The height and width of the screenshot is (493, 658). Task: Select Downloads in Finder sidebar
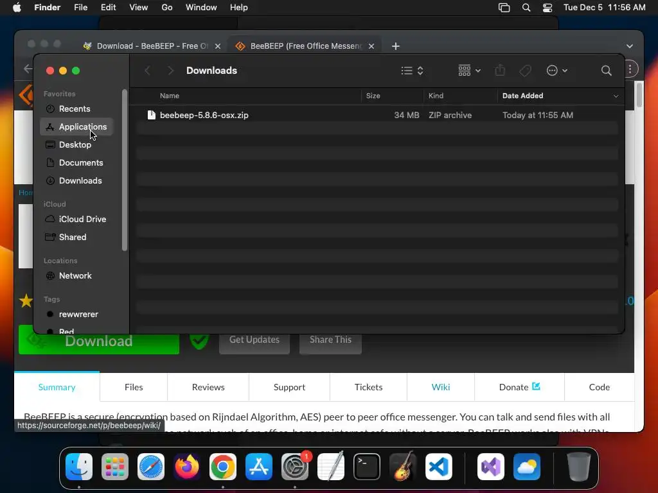(x=80, y=180)
